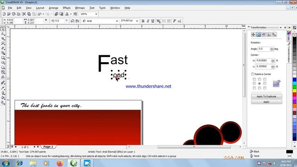Screen dimensions: 297x167
Task: Adjust the center V value stepper
Action: click(x=273, y=67)
